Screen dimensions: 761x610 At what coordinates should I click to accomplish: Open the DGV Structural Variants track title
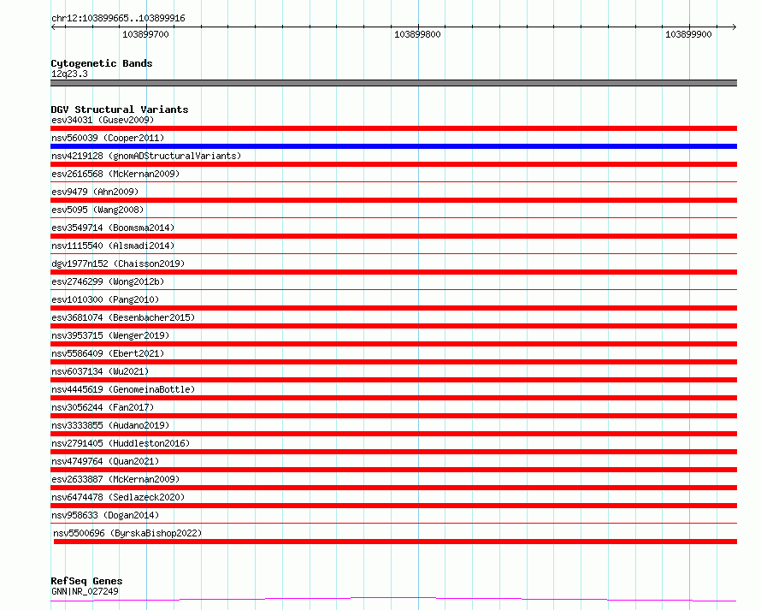point(120,110)
